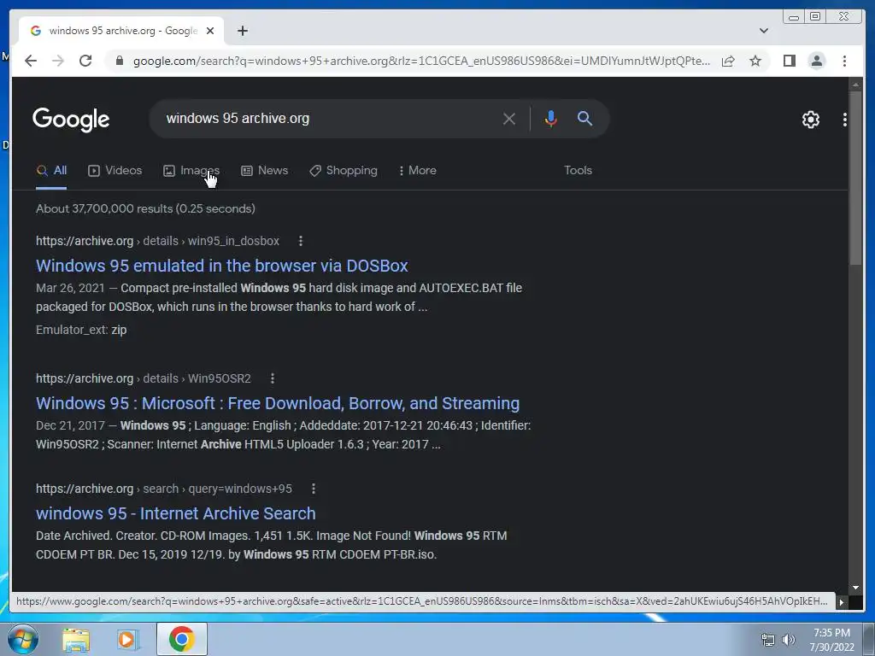Click the Chrome address bar URL
The image size is (875, 656).
click(x=421, y=61)
